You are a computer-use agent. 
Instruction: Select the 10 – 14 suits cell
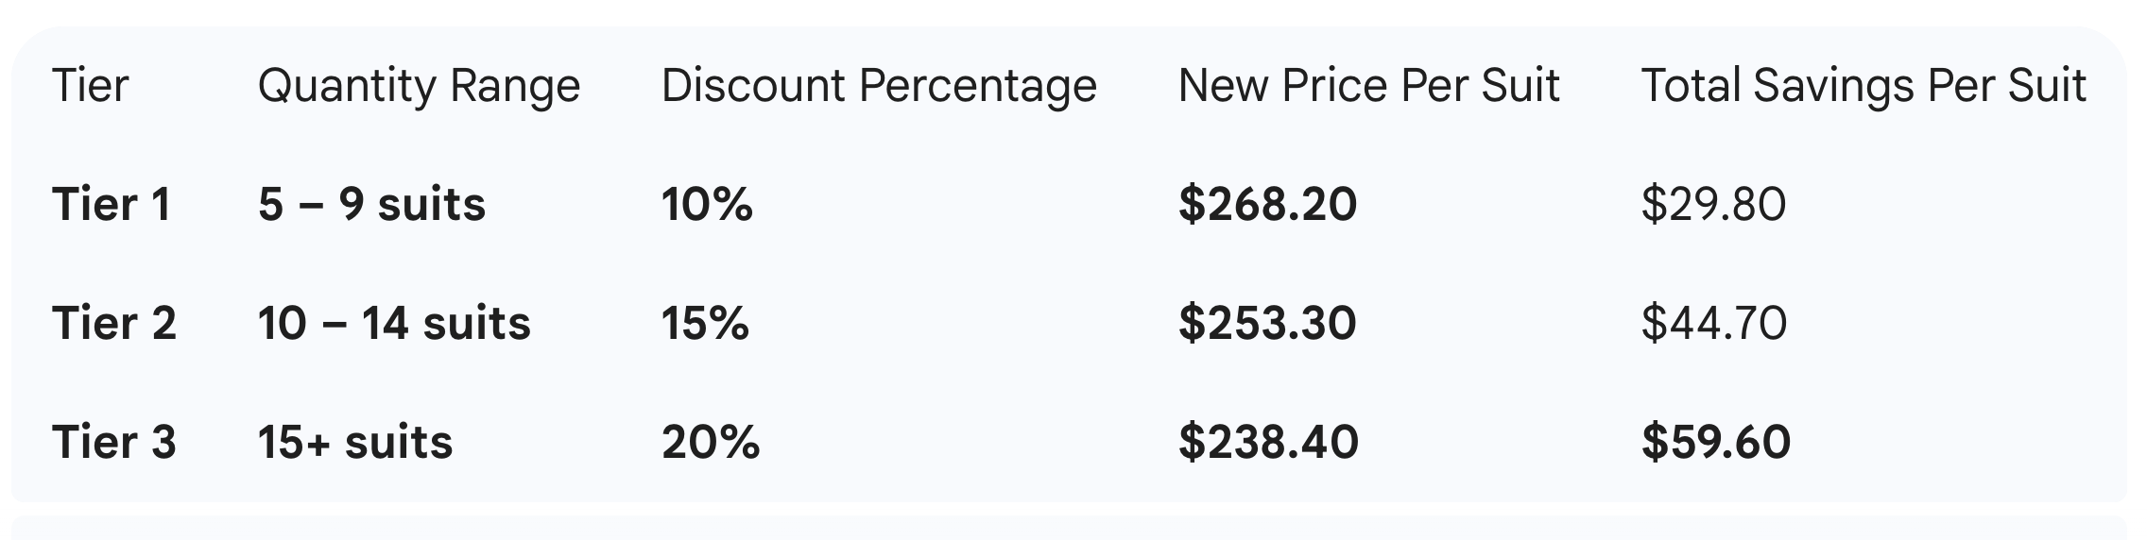[x=394, y=324]
